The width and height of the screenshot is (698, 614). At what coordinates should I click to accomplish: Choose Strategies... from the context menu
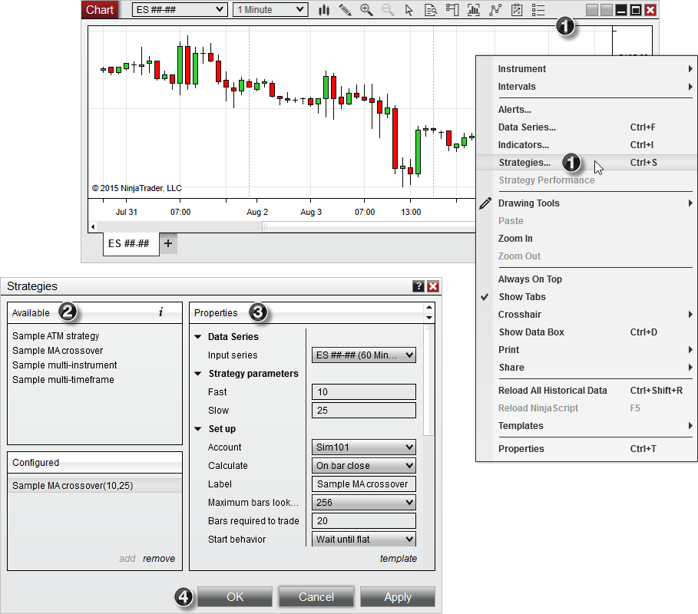[x=524, y=163]
